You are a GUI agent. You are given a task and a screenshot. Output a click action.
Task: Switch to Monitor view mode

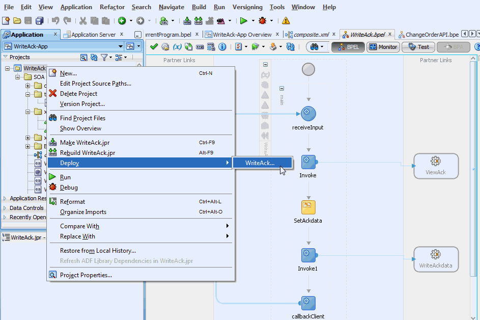click(383, 47)
